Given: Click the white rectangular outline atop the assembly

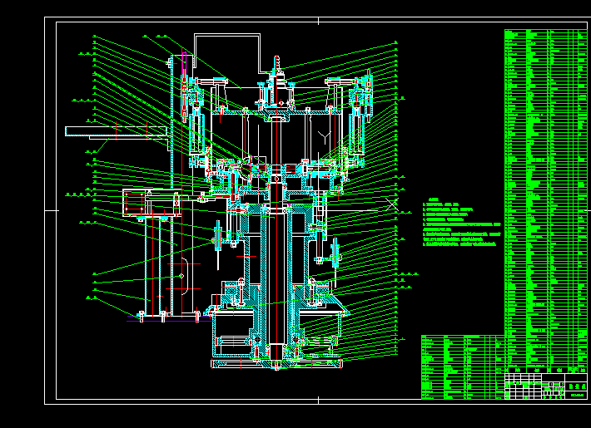Looking at the screenshot, I should tap(227, 52).
